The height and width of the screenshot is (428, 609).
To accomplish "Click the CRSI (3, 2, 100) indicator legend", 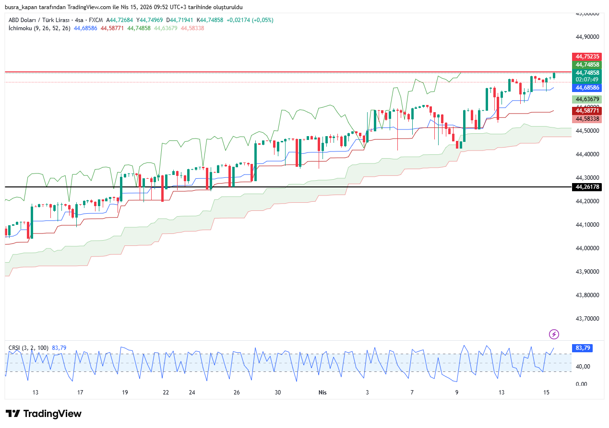I will [x=29, y=347].
